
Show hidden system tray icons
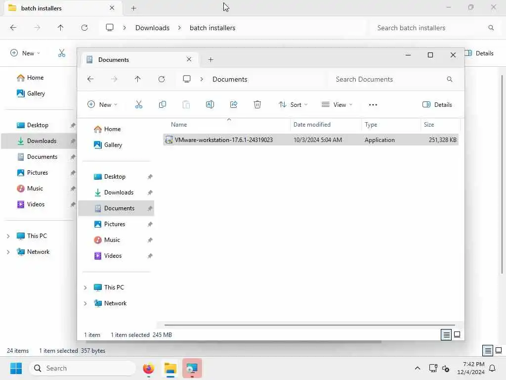coord(417,368)
